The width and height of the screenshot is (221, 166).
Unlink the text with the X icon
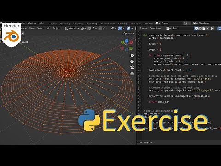(x=208, y=28)
